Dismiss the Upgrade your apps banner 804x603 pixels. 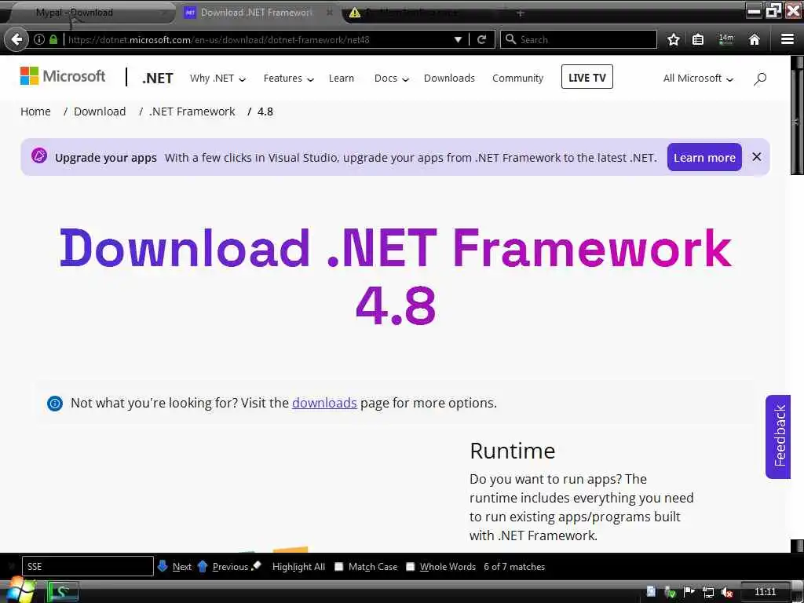756,157
